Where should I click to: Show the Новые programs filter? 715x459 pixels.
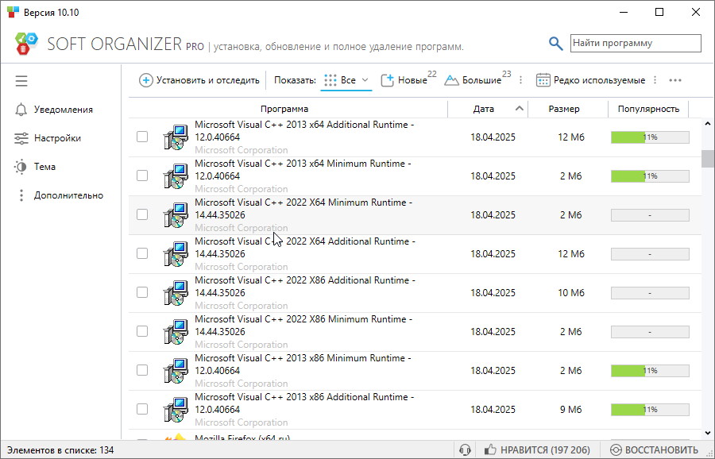click(408, 80)
